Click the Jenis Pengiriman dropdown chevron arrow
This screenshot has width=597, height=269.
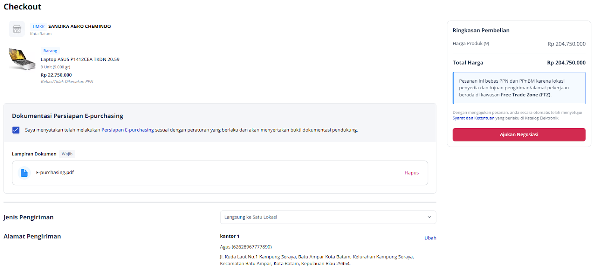[x=429, y=217]
